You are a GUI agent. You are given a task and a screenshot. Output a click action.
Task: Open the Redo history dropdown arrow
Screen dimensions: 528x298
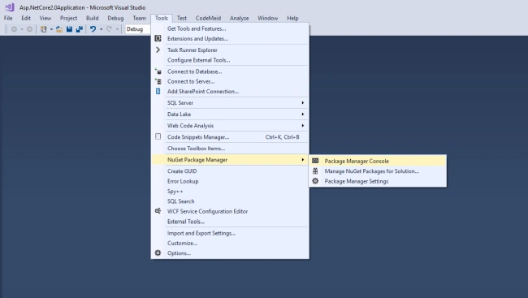[117, 29]
